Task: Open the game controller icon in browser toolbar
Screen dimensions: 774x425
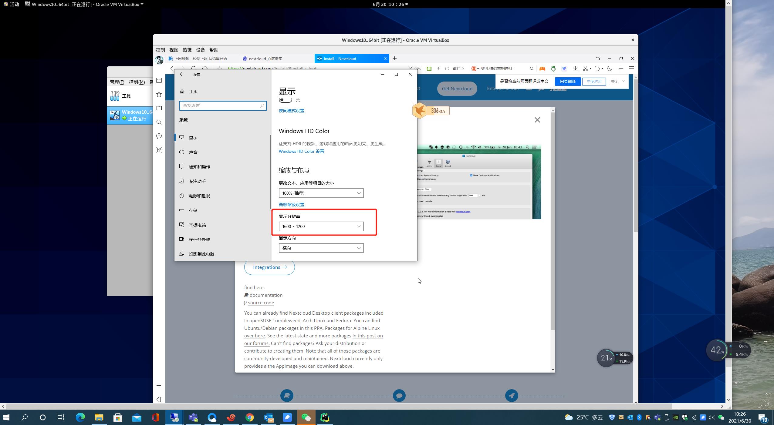Action: pos(542,69)
